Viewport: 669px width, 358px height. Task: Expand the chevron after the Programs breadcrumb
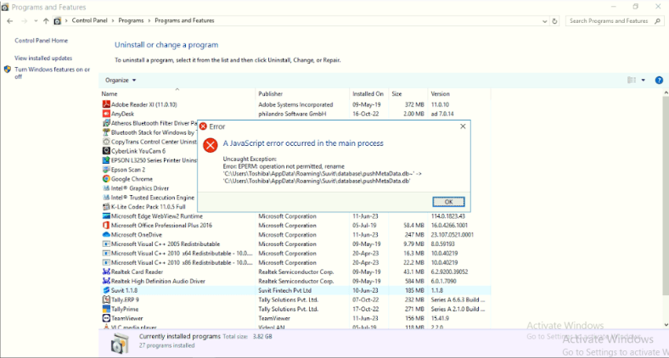coord(149,20)
